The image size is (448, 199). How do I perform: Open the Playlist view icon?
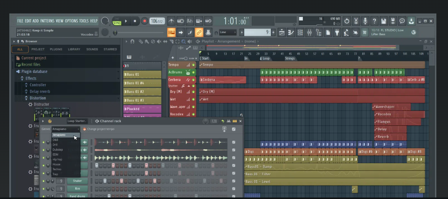point(282,33)
